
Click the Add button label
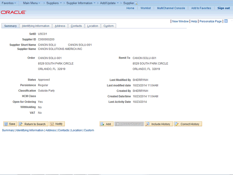pyautogui.click(x=108, y=124)
